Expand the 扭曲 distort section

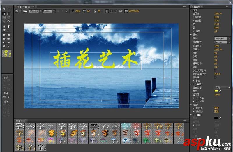(x=194, y=81)
